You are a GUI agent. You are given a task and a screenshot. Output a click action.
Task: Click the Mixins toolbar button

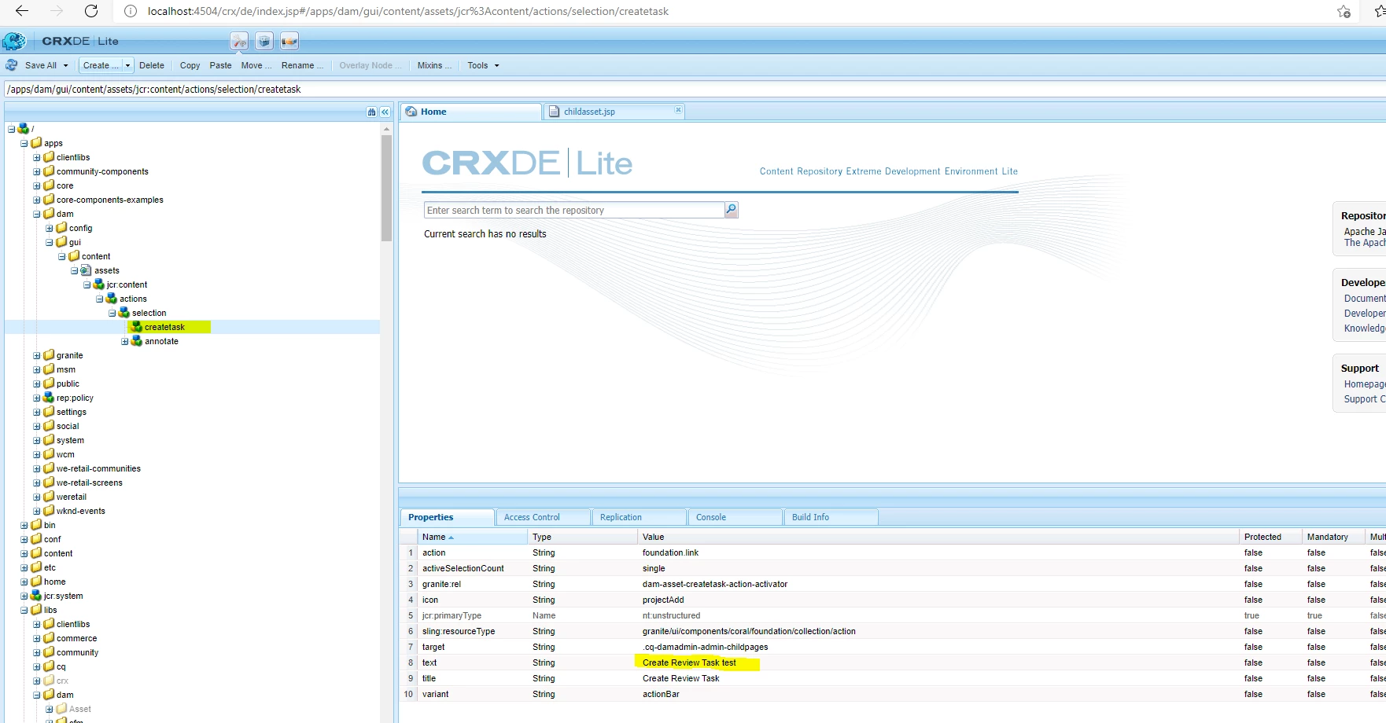[x=434, y=65]
